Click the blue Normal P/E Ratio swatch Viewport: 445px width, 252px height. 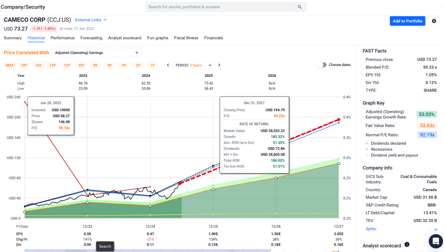pos(428,135)
